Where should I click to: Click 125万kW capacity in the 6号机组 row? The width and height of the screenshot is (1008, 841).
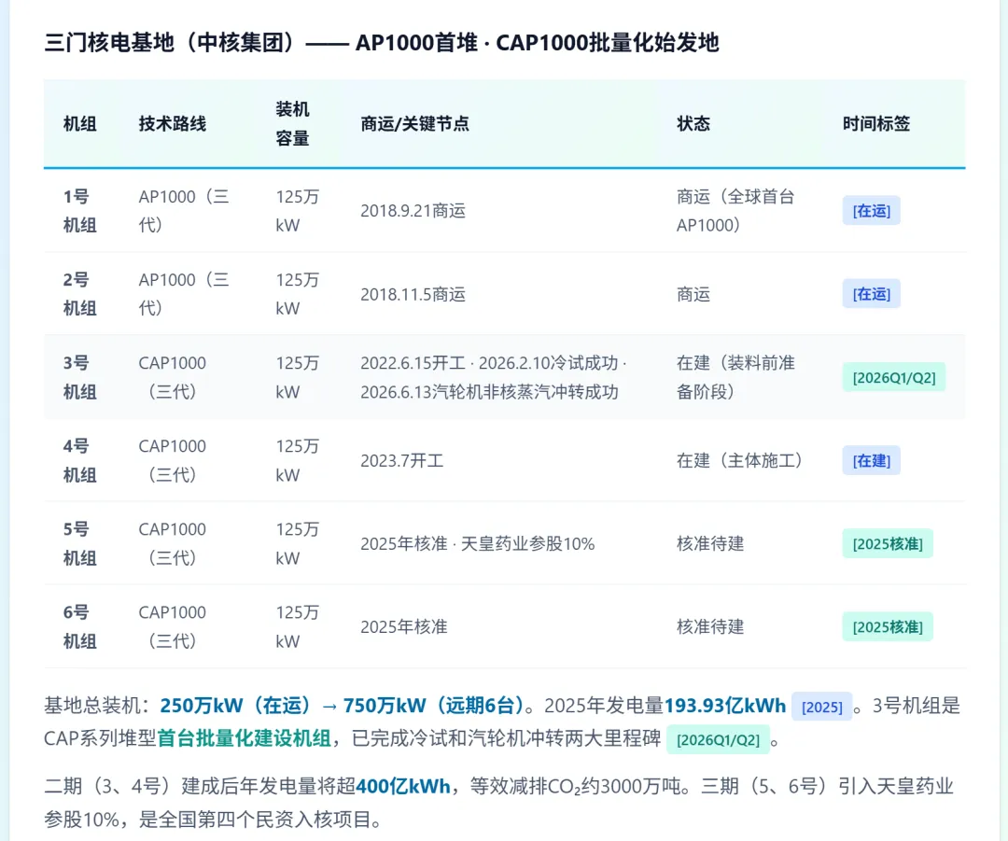(x=297, y=627)
